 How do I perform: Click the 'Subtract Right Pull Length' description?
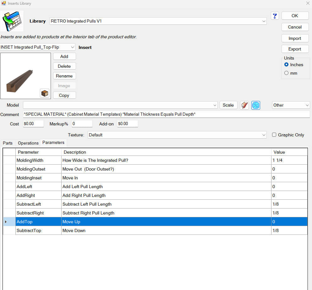click(x=166, y=213)
